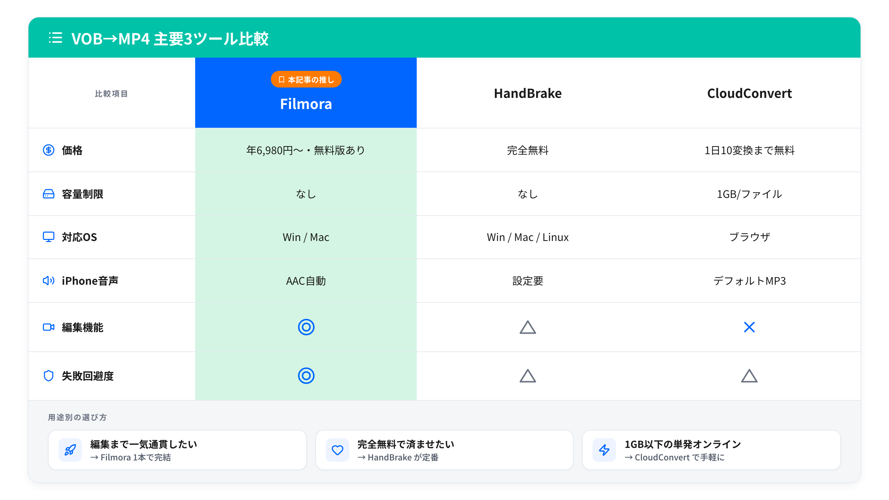Click Filmora's double-circle mark in 編集機能 row
Image resolution: width=889 pixels, height=500 pixels.
tap(306, 327)
